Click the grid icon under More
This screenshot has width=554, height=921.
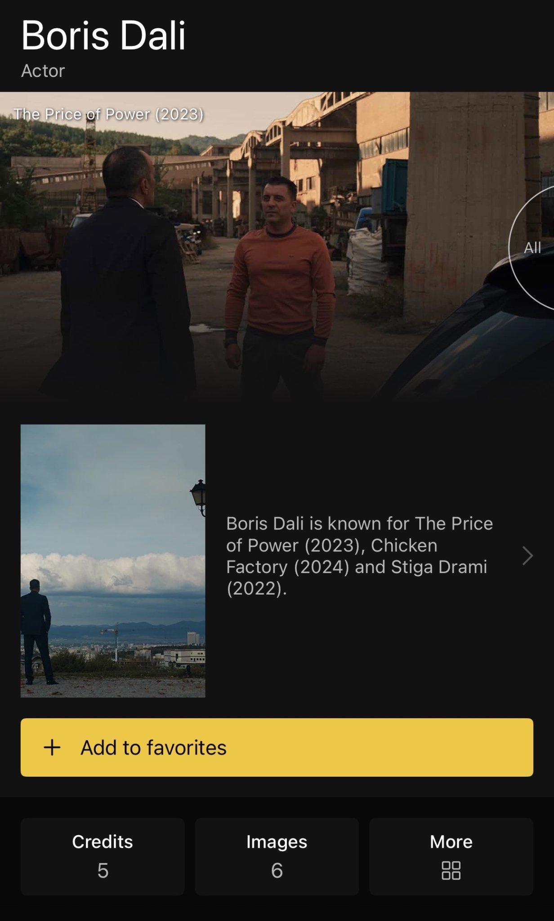pyautogui.click(x=451, y=871)
